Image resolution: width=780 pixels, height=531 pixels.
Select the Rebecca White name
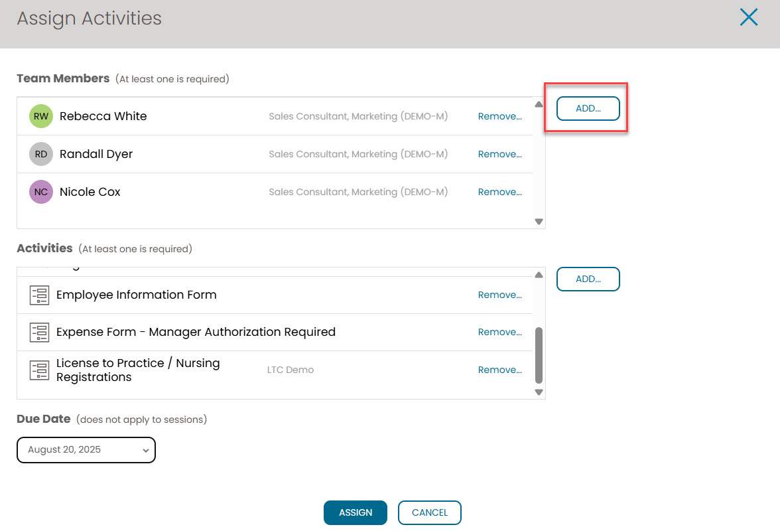103,116
